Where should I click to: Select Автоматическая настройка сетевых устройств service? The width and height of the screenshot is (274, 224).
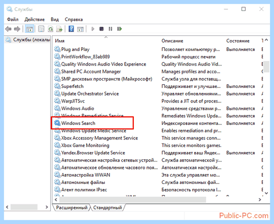click(109, 160)
